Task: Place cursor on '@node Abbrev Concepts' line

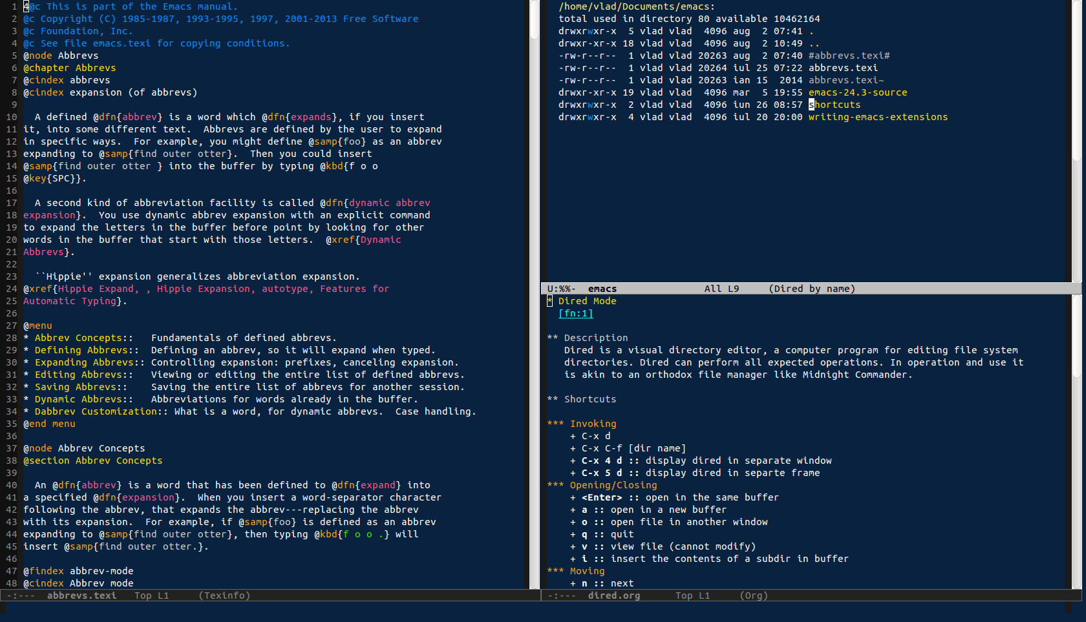Action: coord(84,448)
